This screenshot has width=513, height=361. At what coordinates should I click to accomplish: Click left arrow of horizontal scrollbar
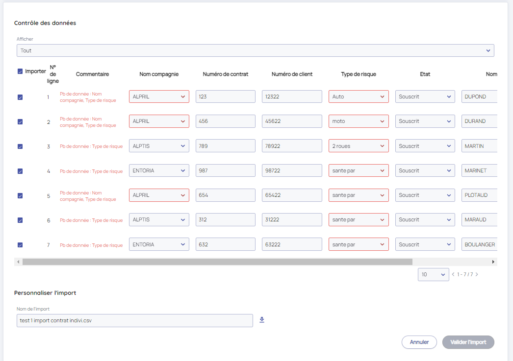[18, 262]
